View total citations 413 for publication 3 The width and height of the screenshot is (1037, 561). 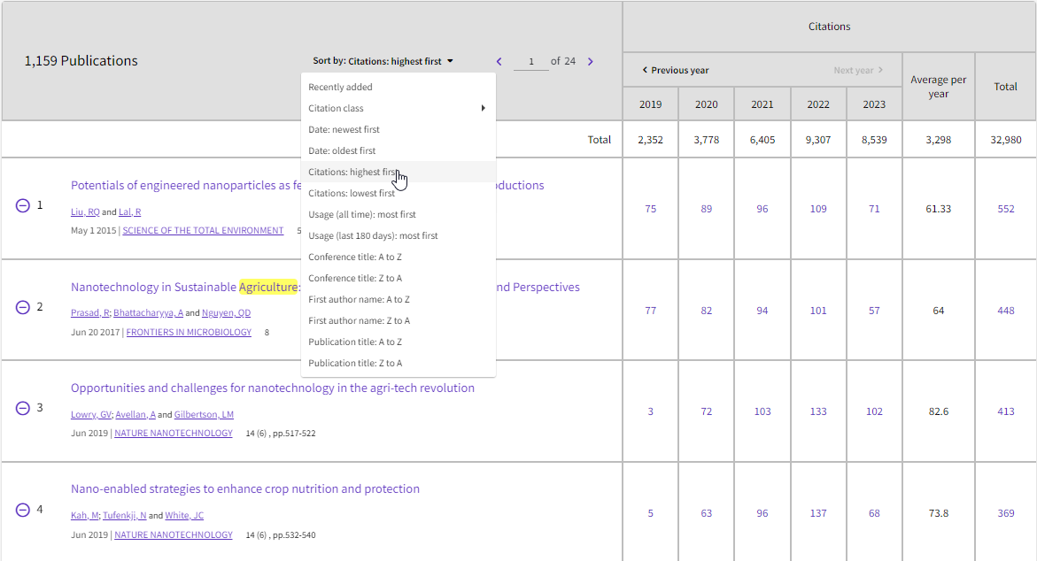pos(1006,411)
